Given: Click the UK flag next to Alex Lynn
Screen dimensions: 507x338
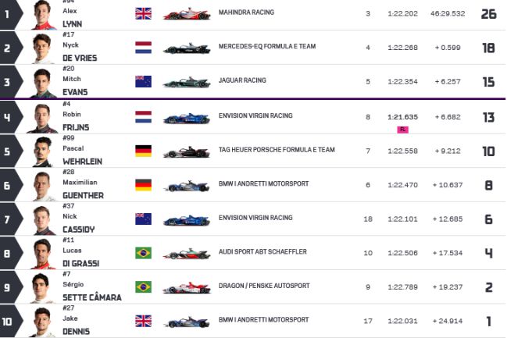Looking at the screenshot, I should pyautogui.click(x=143, y=13).
